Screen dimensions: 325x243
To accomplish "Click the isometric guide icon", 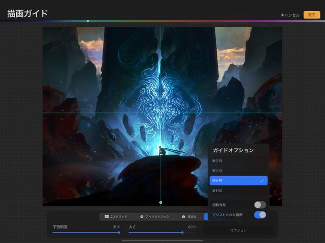I will 142,217.
